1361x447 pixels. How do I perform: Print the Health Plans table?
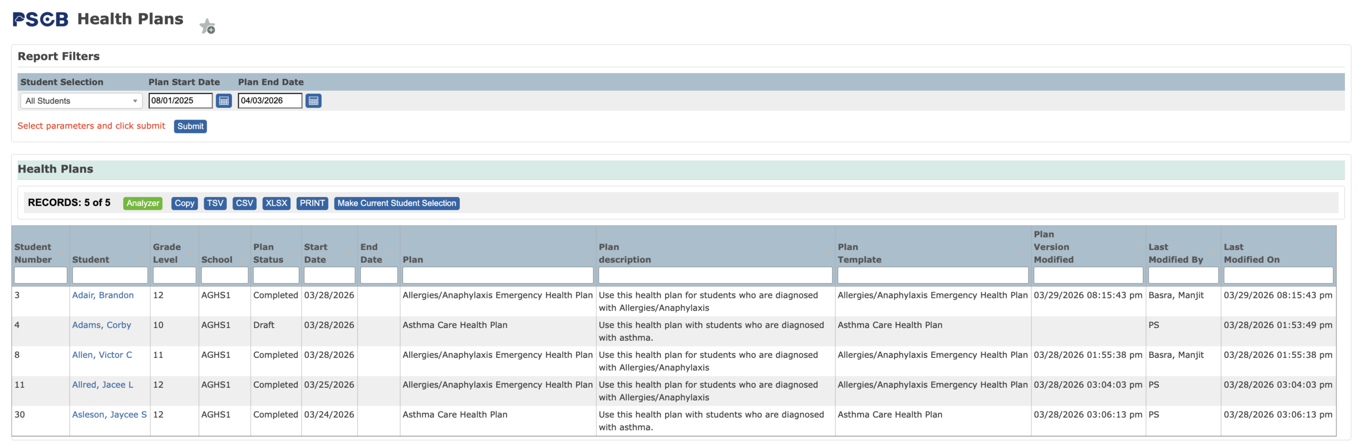312,203
